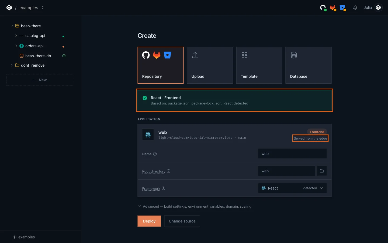Click the bean-there-db green check status icon
The width and height of the screenshot is (388, 243).
(64, 56)
